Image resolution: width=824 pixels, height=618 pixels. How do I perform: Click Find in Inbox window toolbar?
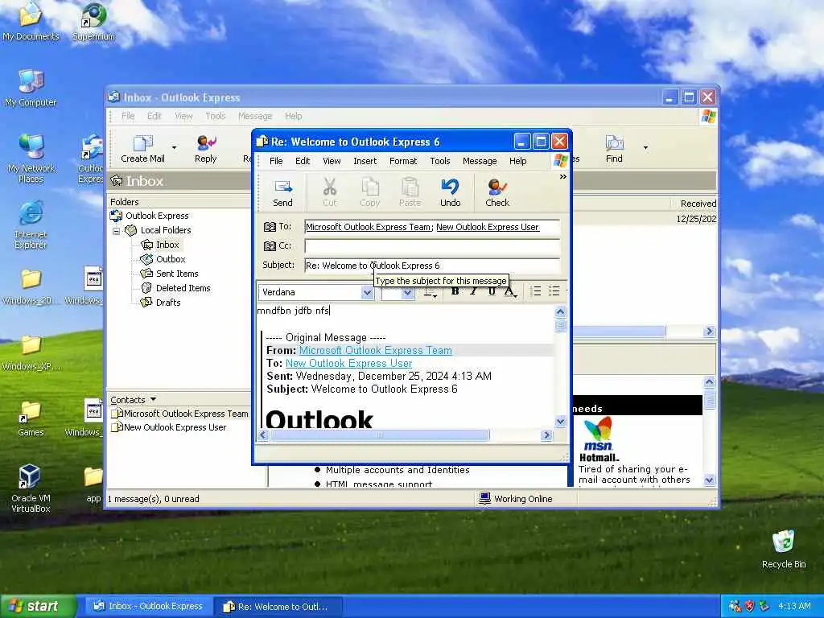pos(614,149)
